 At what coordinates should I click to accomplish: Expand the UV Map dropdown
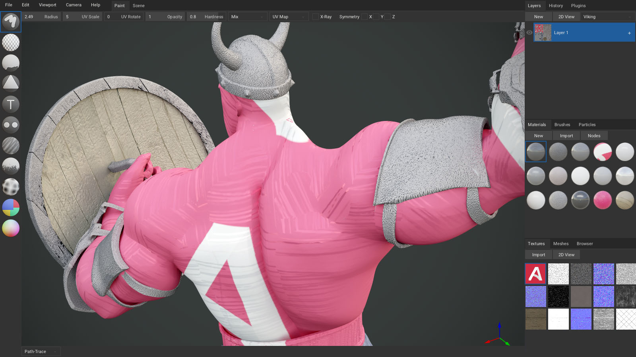[x=289, y=17]
